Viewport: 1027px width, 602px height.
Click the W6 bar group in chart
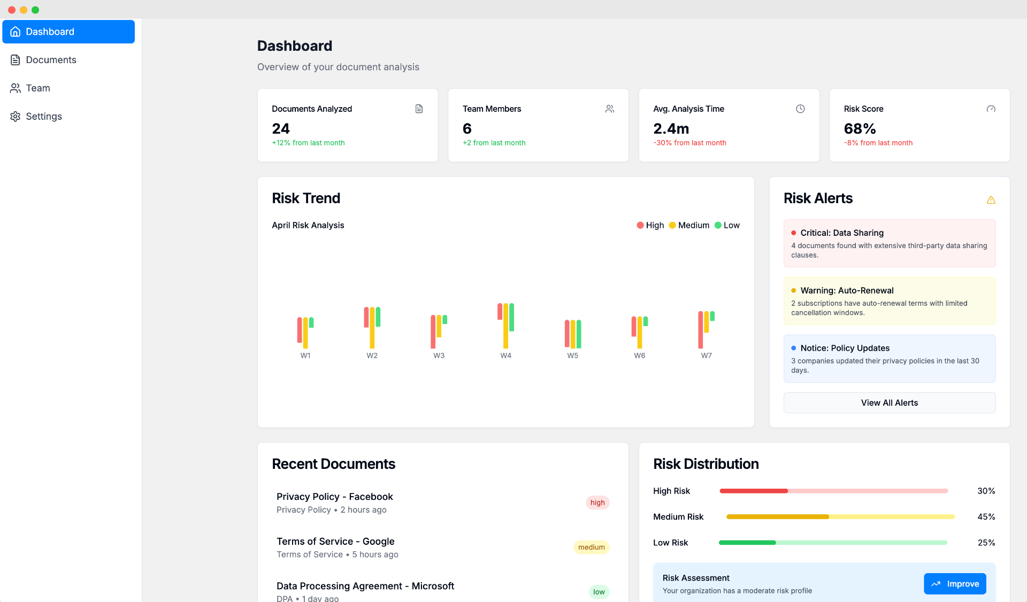pos(640,332)
